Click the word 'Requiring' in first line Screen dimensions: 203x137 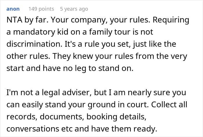pyautogui.click(x=171, y=20)
